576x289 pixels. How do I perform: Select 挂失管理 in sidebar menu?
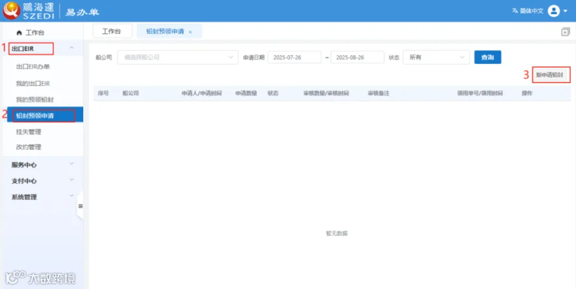29,132
